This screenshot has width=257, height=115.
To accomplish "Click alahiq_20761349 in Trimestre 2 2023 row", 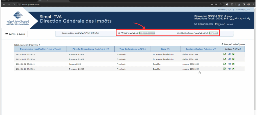I will pos(190,59).
